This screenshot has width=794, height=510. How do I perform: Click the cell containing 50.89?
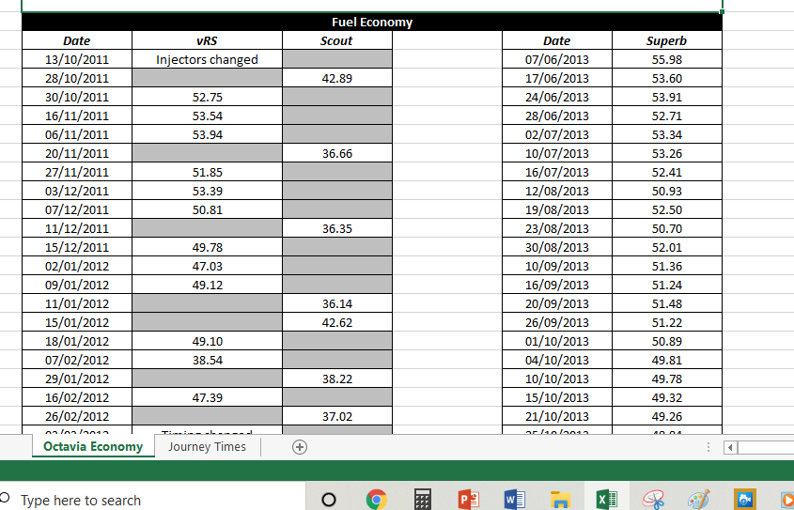coord(667,341)
